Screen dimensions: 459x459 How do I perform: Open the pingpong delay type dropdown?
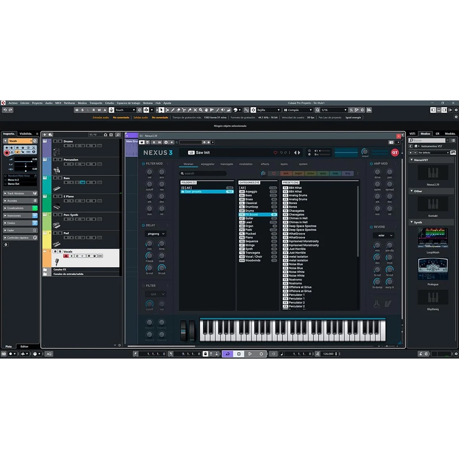tap(156, 234)
